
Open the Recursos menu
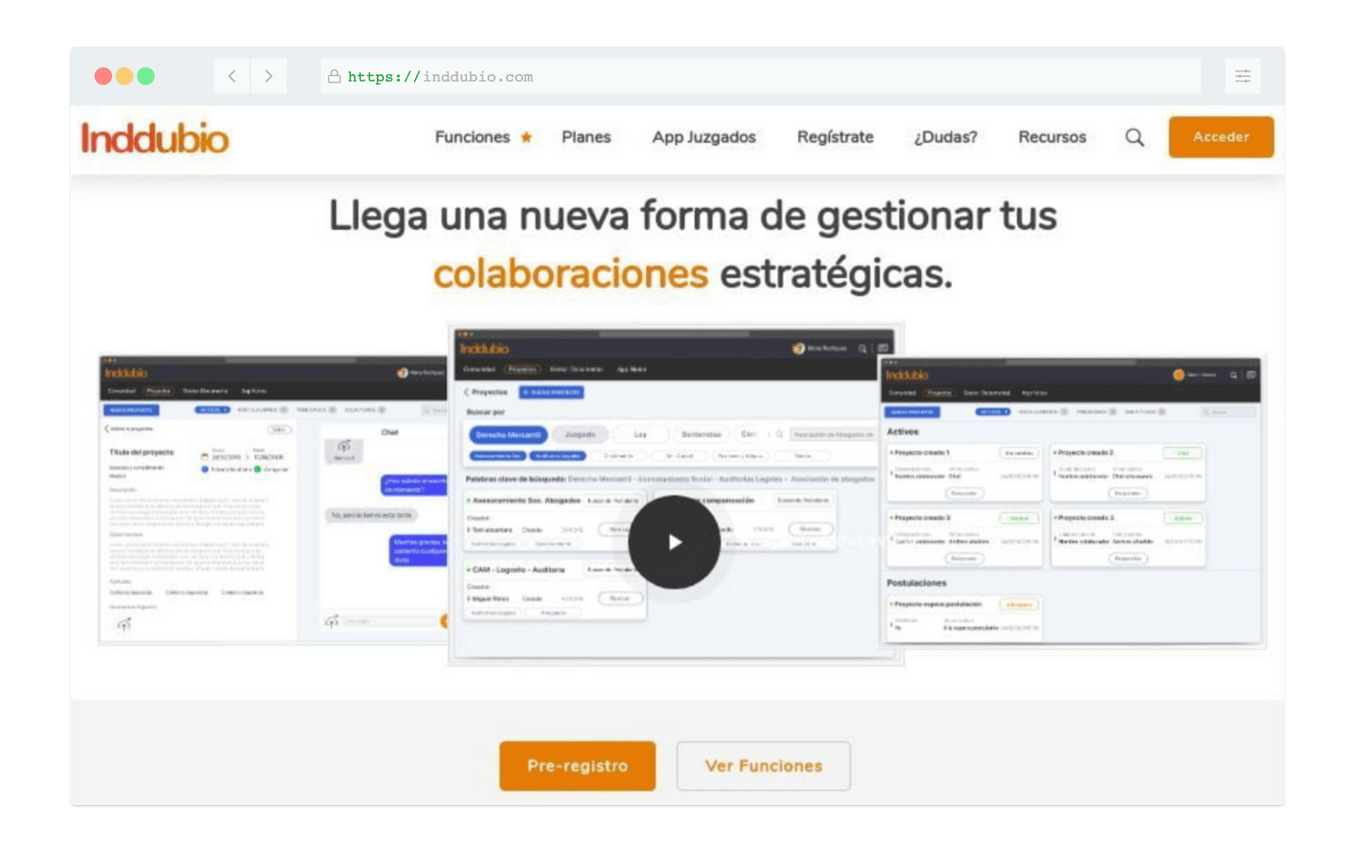click(x=1052, y=137)
